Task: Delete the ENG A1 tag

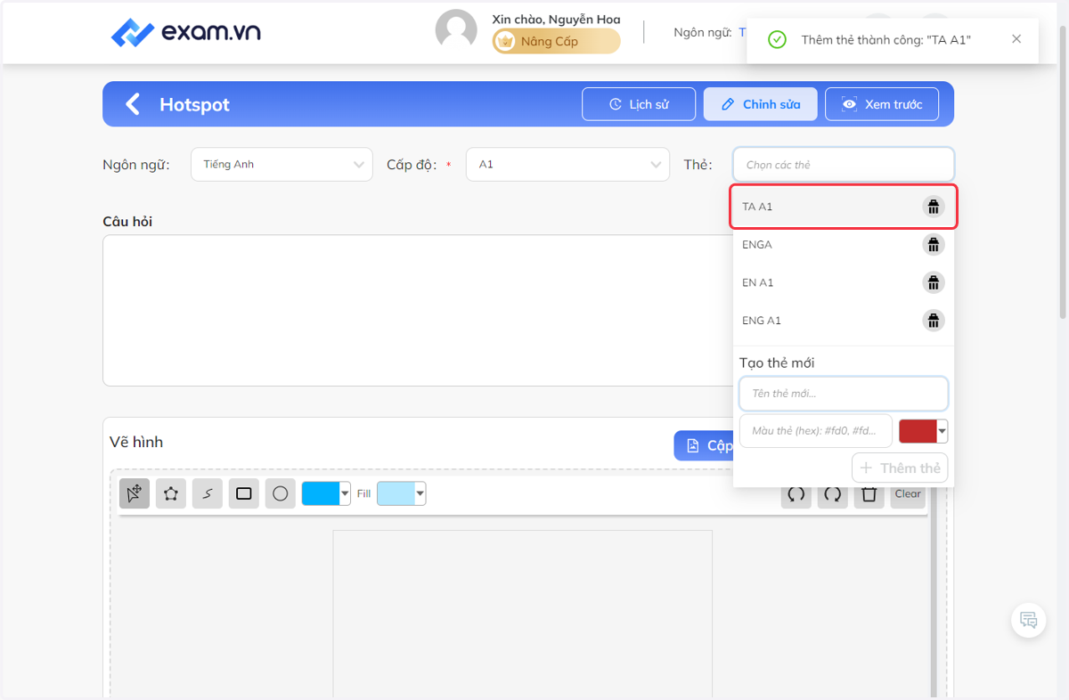Action: [x=933, y=321]
